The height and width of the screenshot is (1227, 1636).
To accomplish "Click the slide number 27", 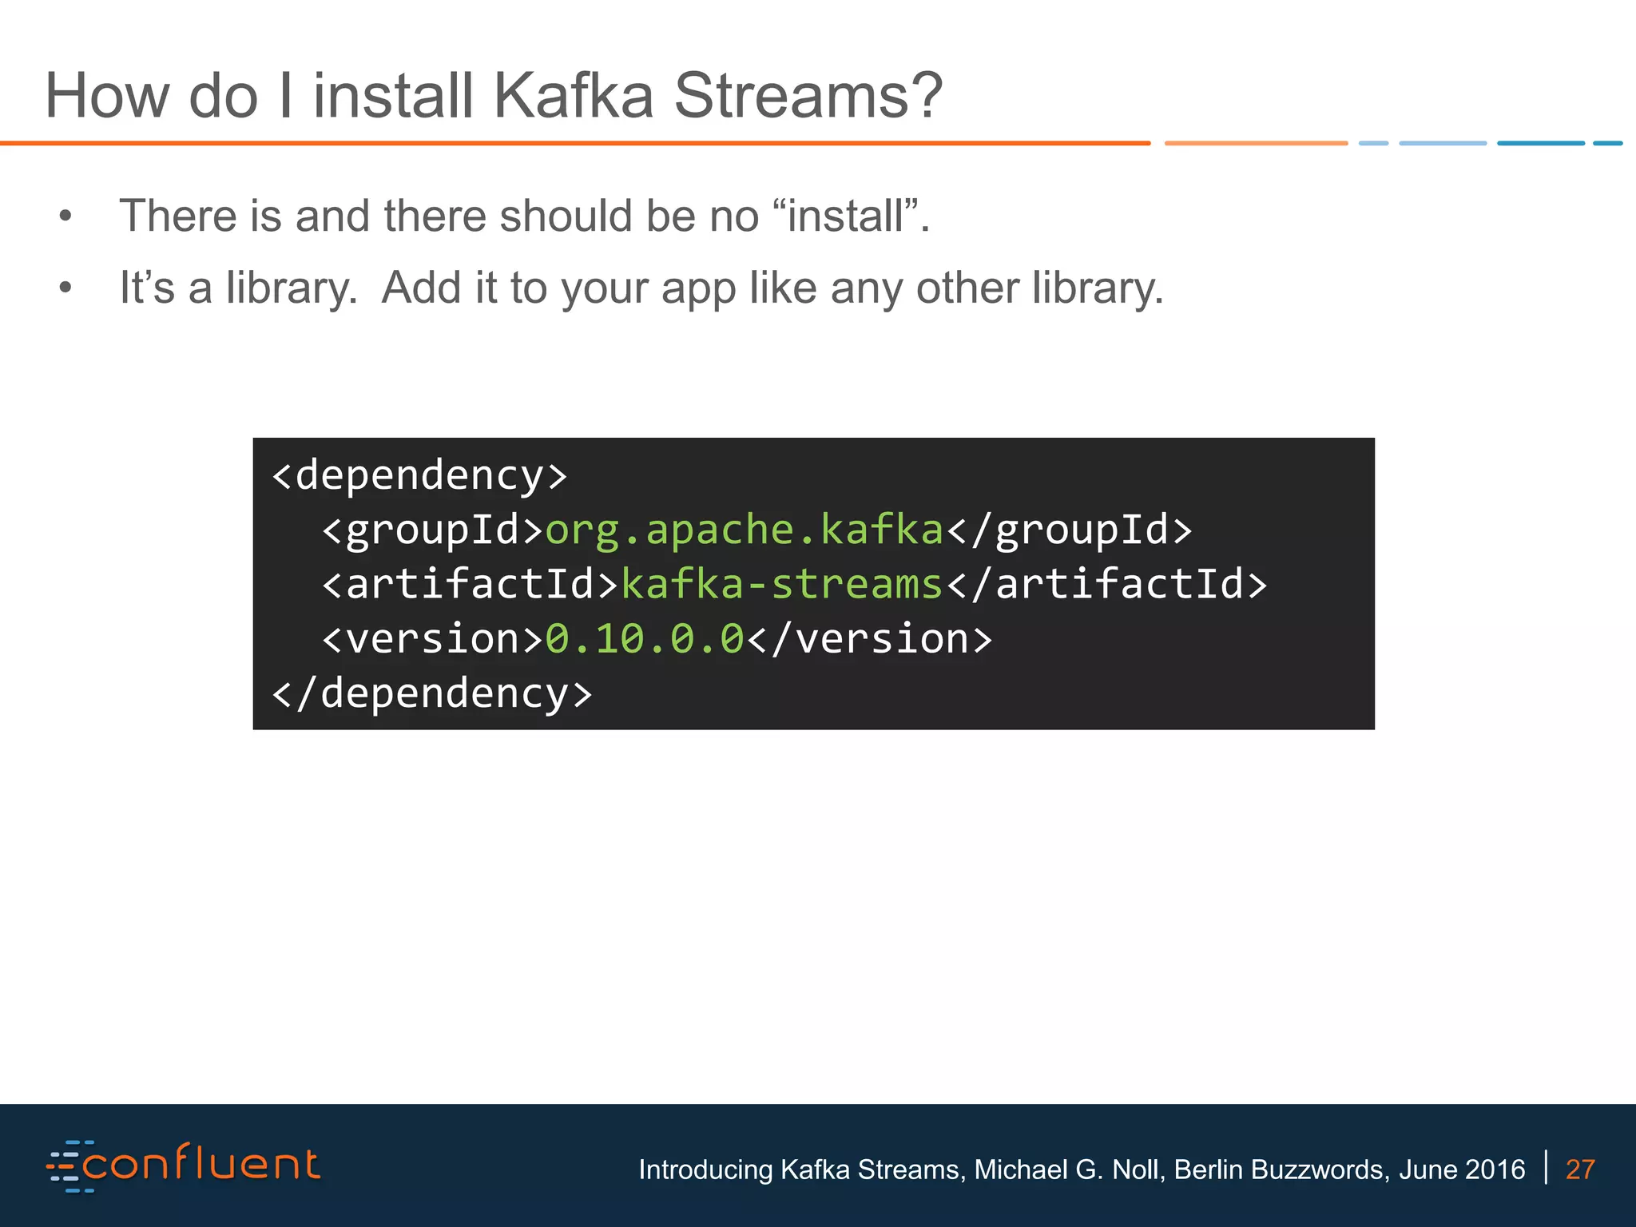I will (1580, 1169).
